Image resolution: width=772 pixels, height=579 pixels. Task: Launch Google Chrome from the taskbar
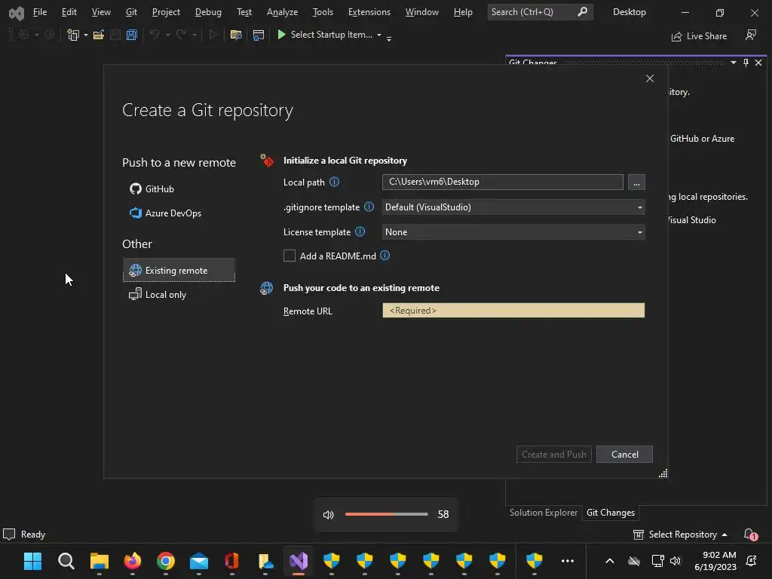[166, 561]
